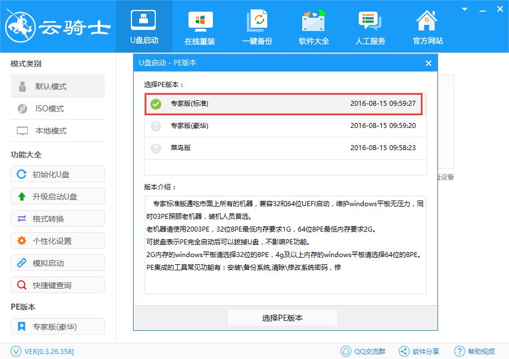Click the blue link icon of 模拟启动
The image size is (509, 359).
click(x=22, y=263)
